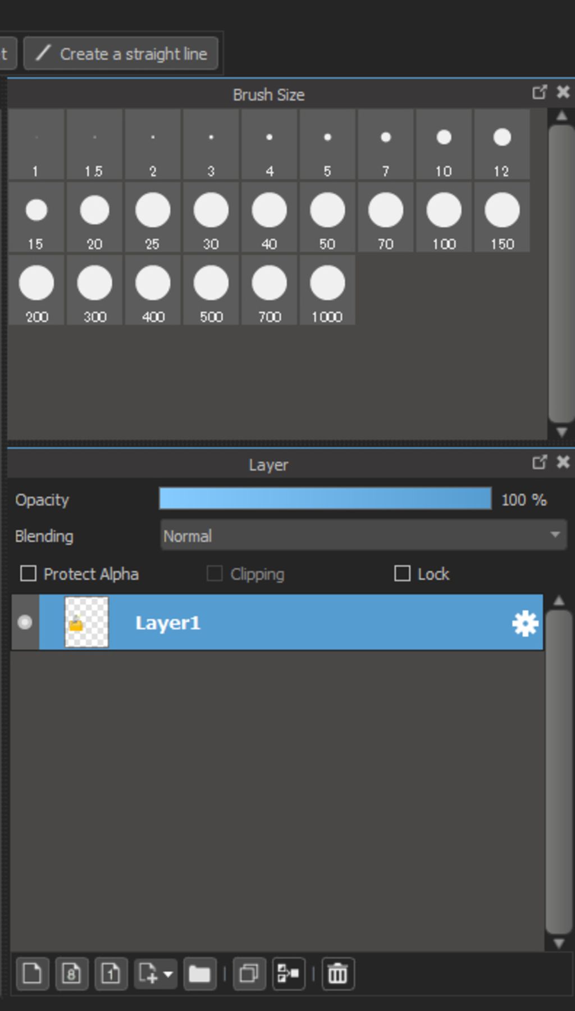This screenshot has height=1011, width=575.
Task: Undock the Layer panel
Action: (539, 462)
